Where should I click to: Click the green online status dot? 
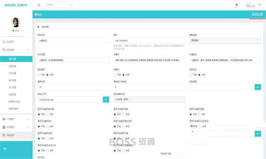coord(13,30)
